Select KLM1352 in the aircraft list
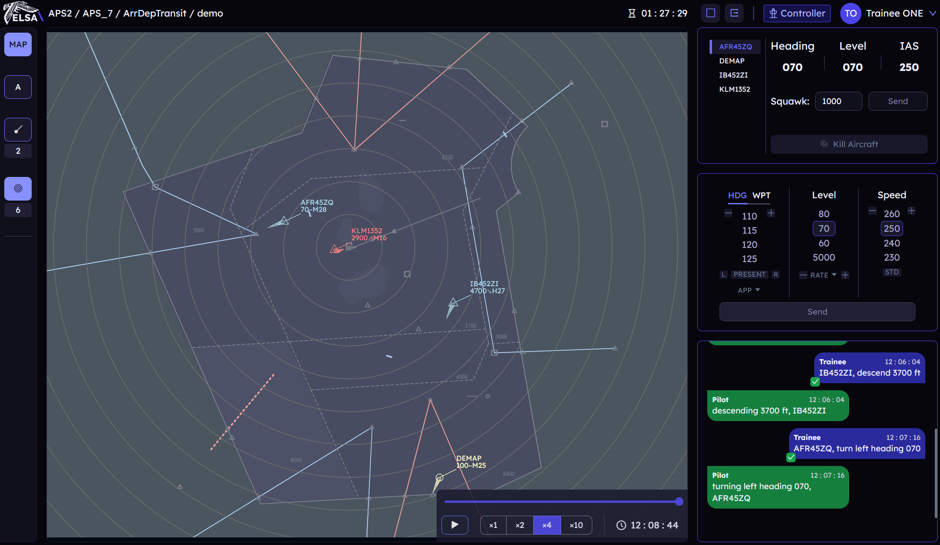This screenshot has height=545, width=940. tap(735, 89)
